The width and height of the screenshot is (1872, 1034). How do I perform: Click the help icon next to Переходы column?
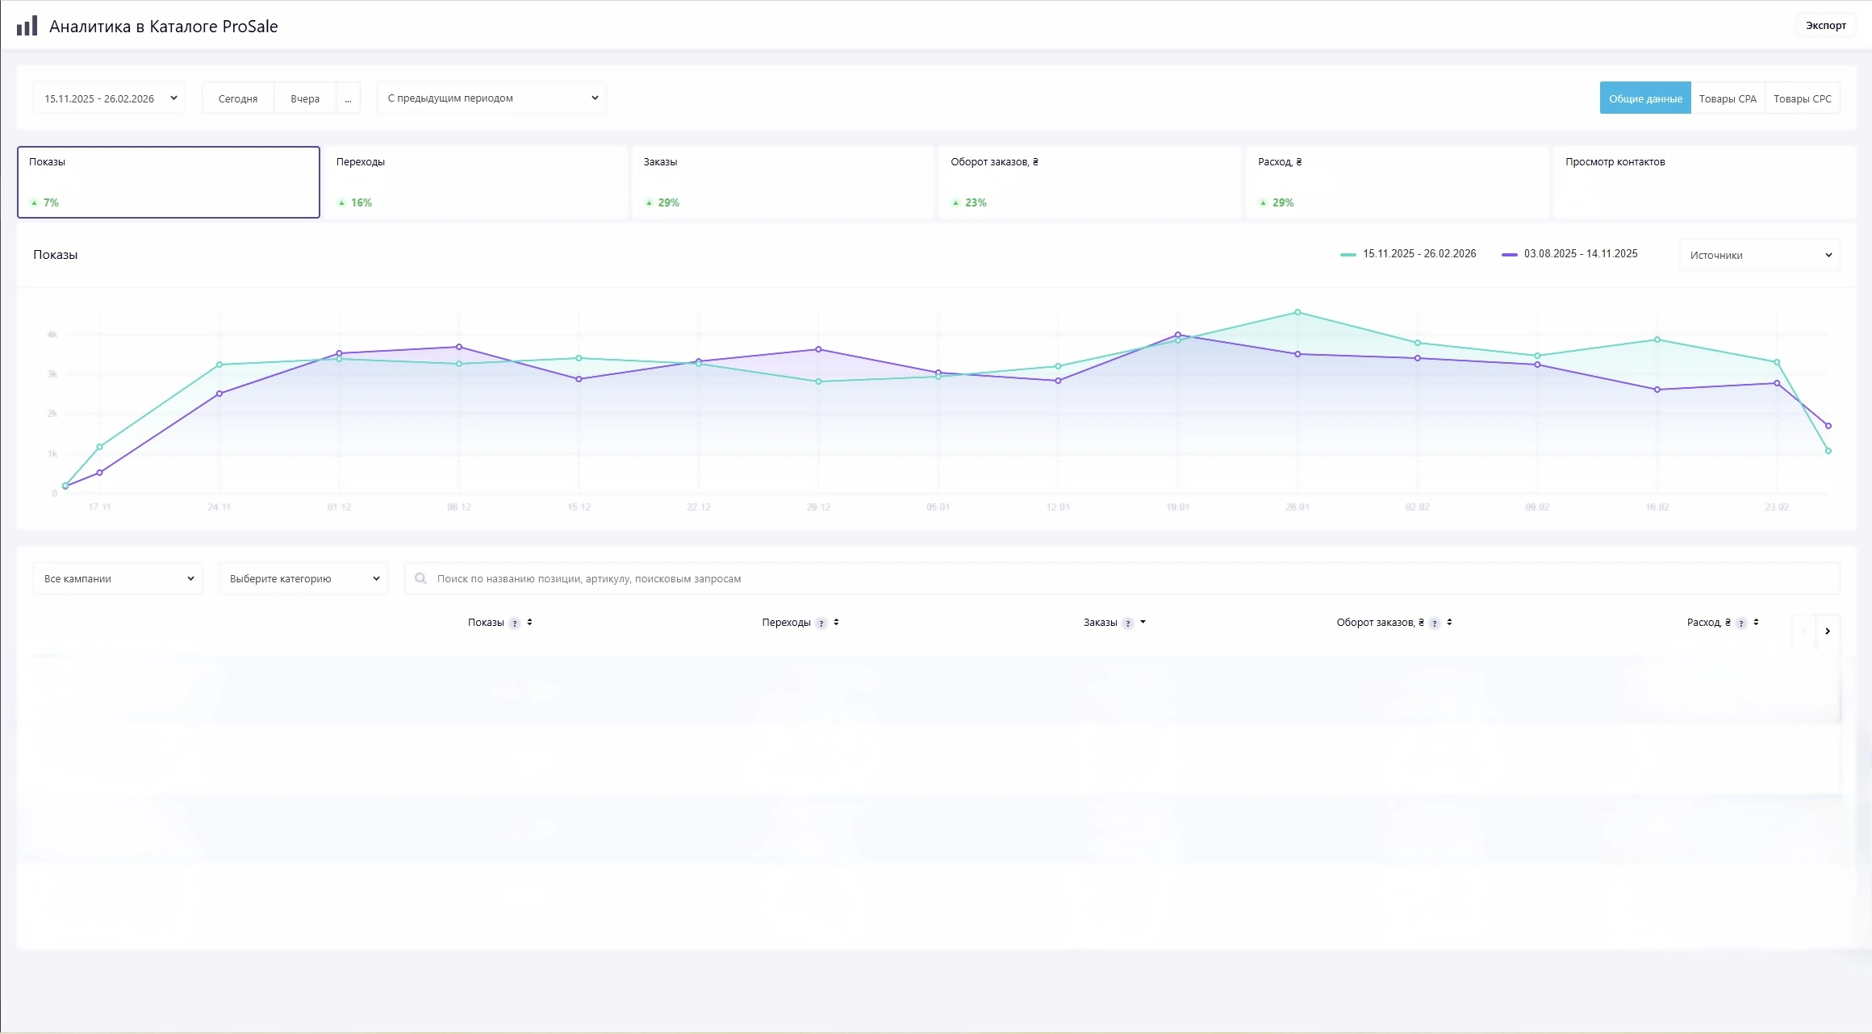tap(822, 623)
